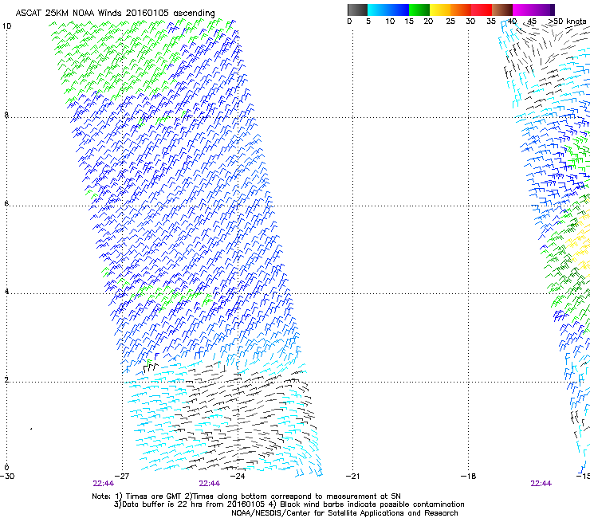Viewport: 590px width, 518px height.
Task: Click the legend scale value '15'
Action: tap(409, 22)
